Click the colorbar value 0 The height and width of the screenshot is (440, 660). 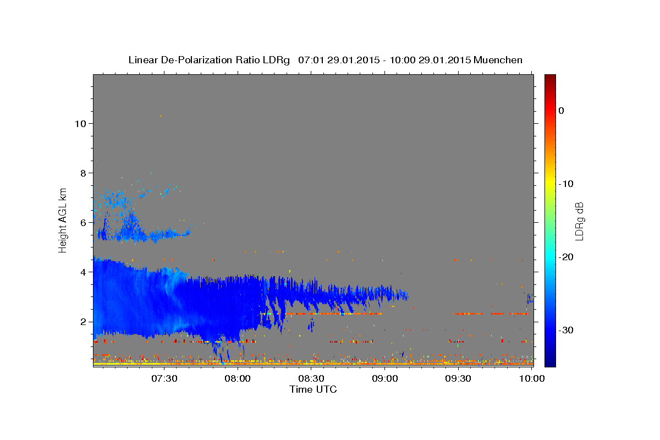coord(561,111)
